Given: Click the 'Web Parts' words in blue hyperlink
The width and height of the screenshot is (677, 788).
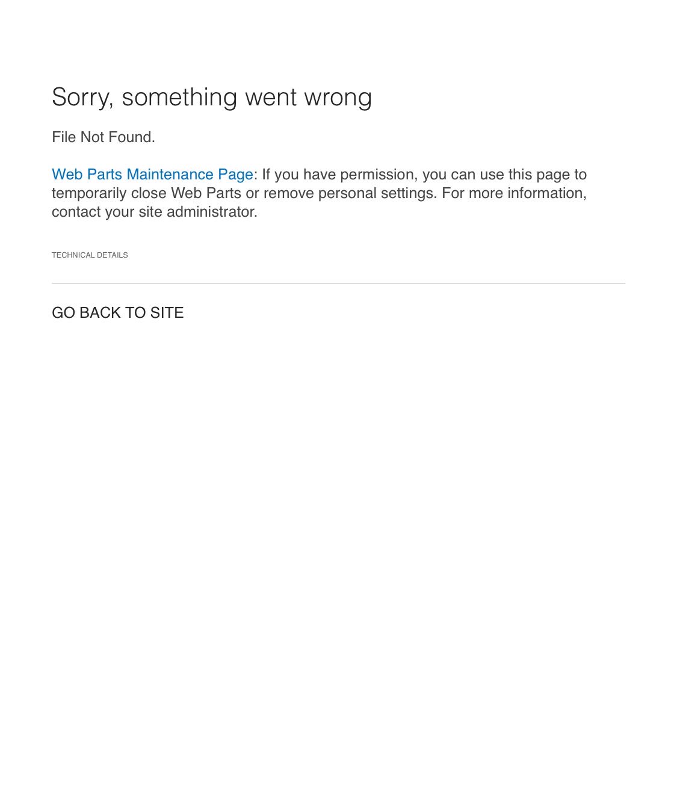Looking at the screenshot, I should [x=87, y=175].
